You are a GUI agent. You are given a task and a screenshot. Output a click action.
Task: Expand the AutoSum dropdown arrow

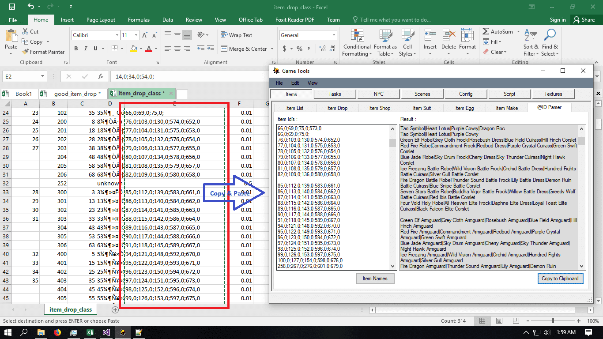(519, 32)
